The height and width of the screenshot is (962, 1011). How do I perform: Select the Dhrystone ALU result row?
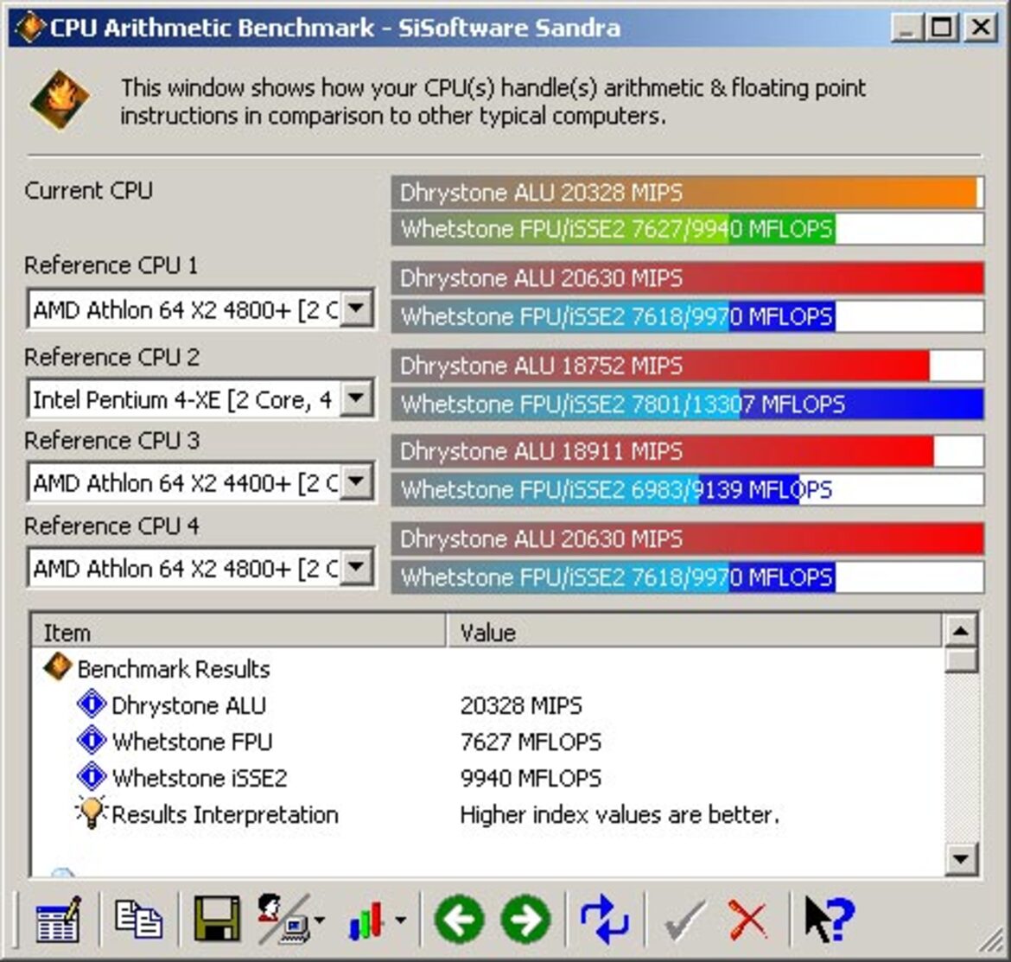pyautogui.click(x=486, y=704)
